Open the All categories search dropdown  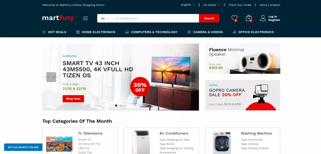click(x=104, y=18)
